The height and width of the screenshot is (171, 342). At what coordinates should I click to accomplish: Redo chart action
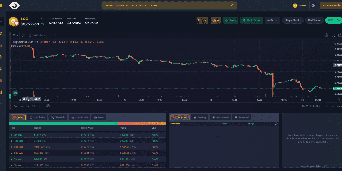55,35
